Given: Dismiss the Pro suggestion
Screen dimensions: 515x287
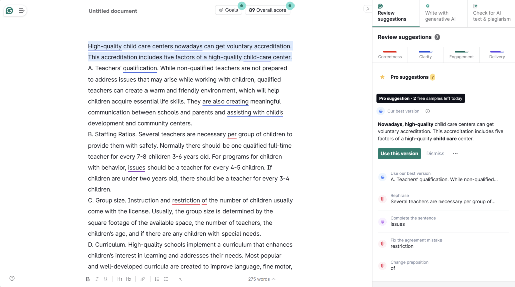Looking at the screenshot, I should [x=435, y=154].
